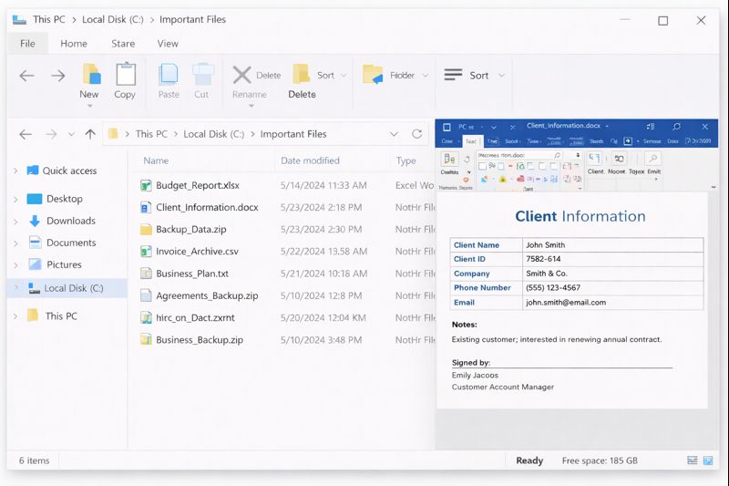The image size is (729, 486).
Task: Expand the Quick access tree node
Action: (x=15, y=171)
